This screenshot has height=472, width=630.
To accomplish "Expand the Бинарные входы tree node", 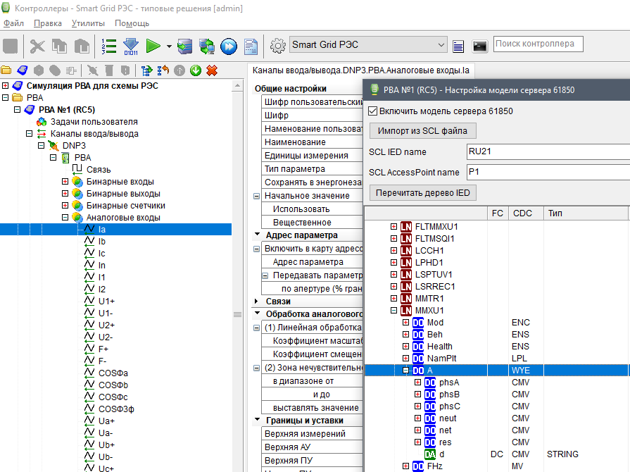I will (x=65, y=181).
